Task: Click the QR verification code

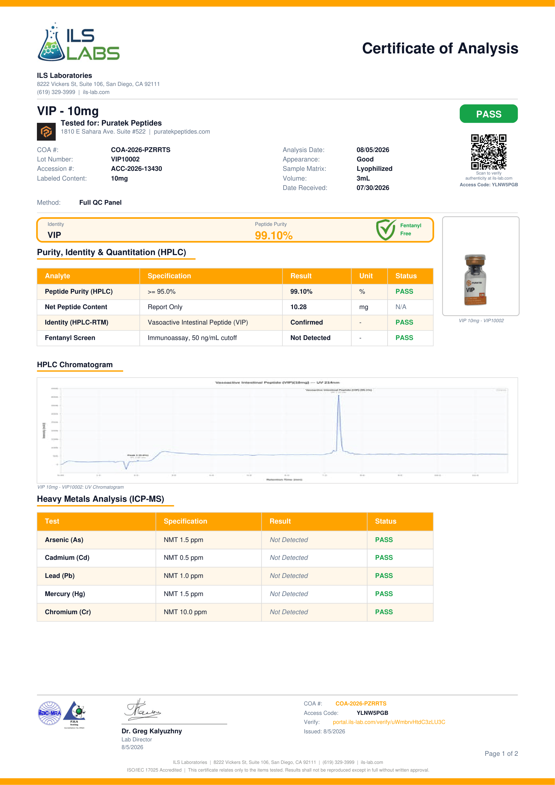Action: 488,152
